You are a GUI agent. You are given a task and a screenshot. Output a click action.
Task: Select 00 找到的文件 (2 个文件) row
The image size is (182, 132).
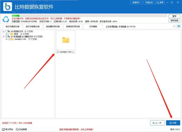click(x=22, y=31)
